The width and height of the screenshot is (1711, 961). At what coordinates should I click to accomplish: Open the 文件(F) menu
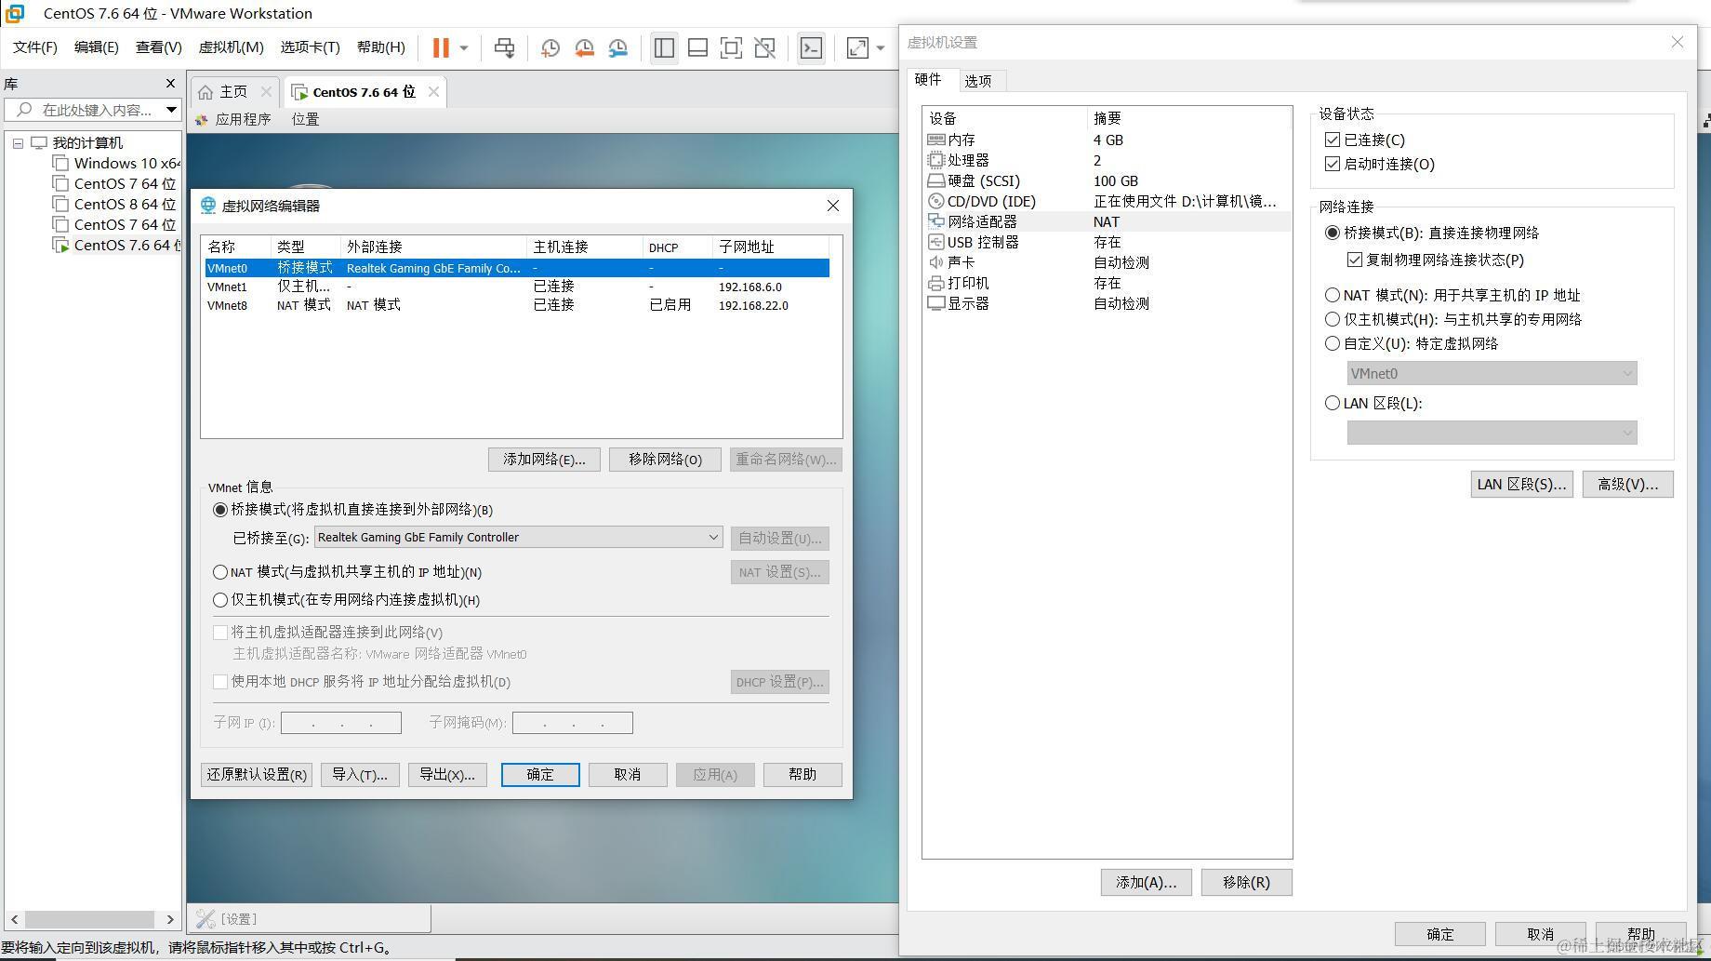point(35,47)
